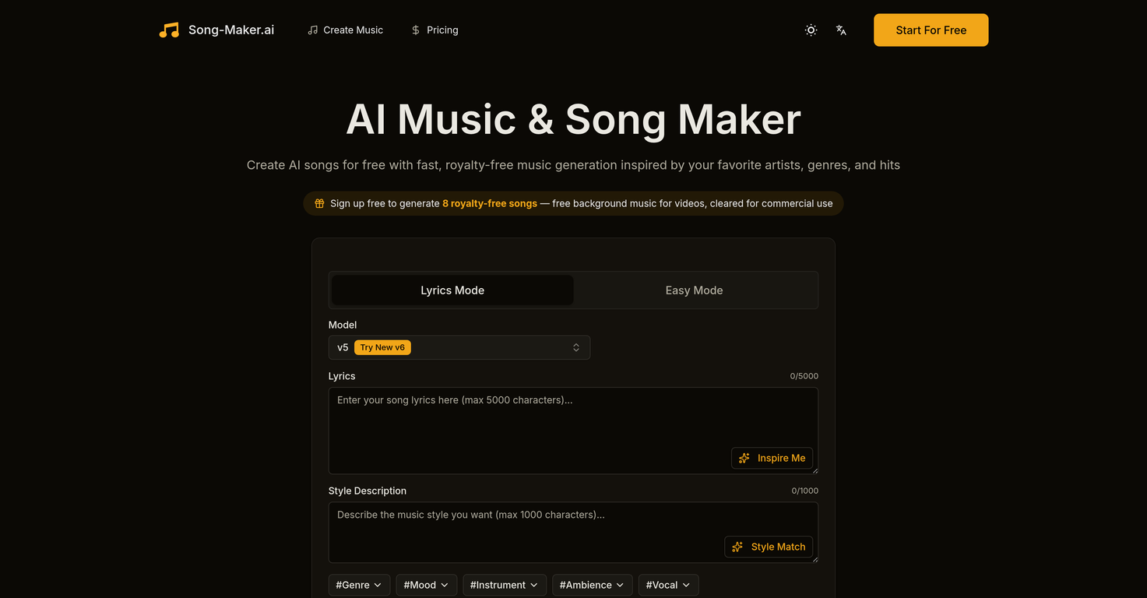1147x598 pixels.
Task: Click the sparkle icon on Style Match
Action: point(737,547)
